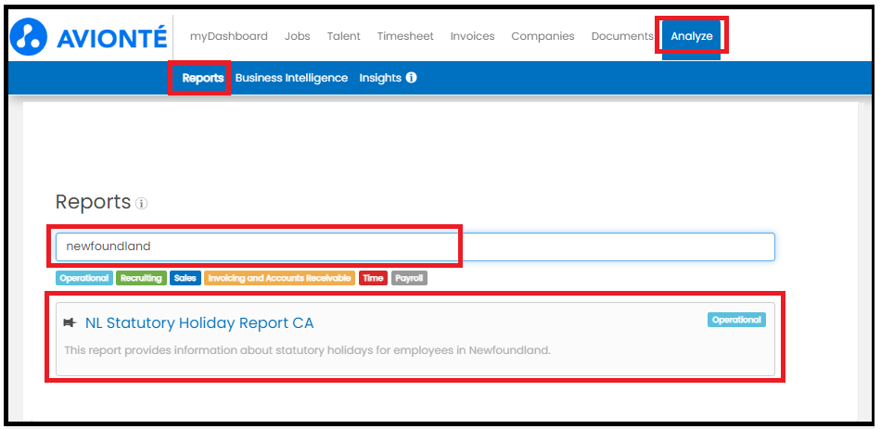This screenshot has width=881, height=429.
Task: Select the Reports sub-tab
Action: point(203,78)
